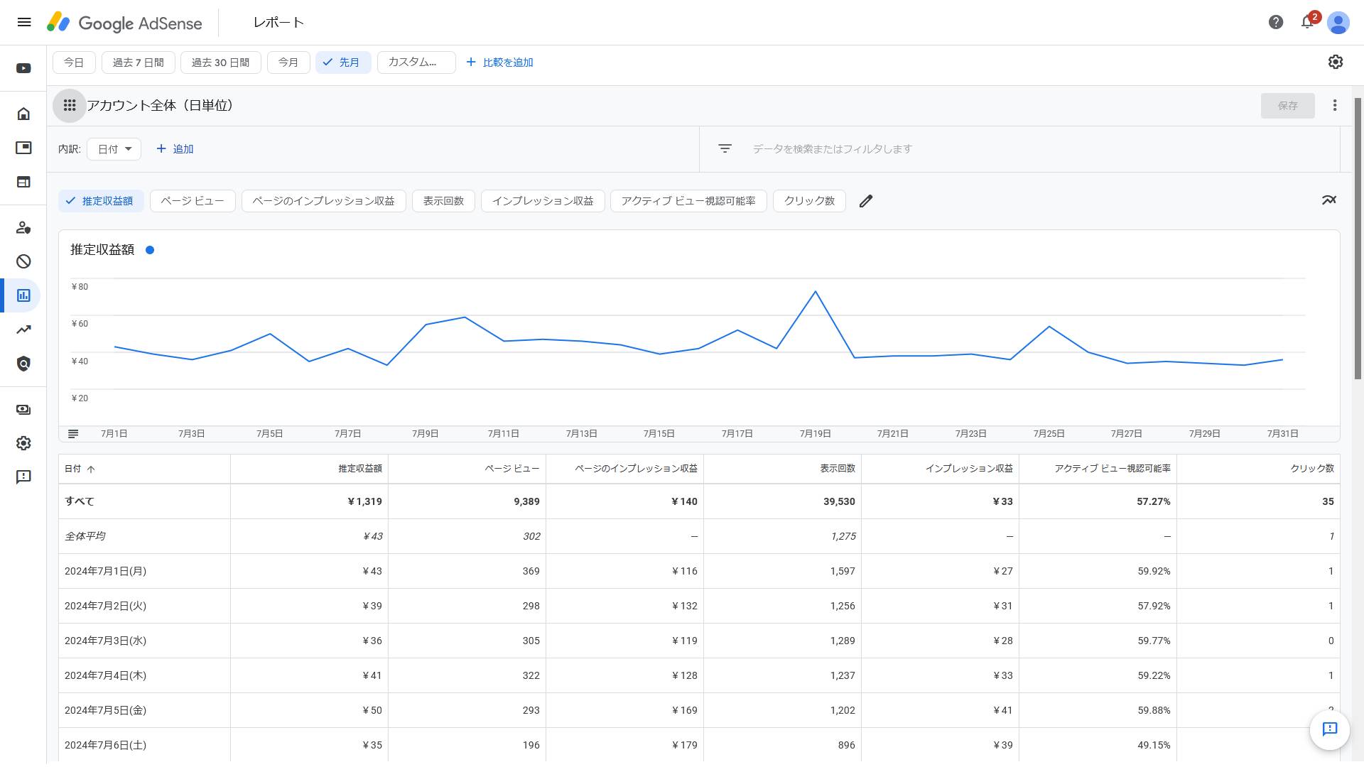
Task: Go to Home in the sidebar
Action: coord(23,114)
